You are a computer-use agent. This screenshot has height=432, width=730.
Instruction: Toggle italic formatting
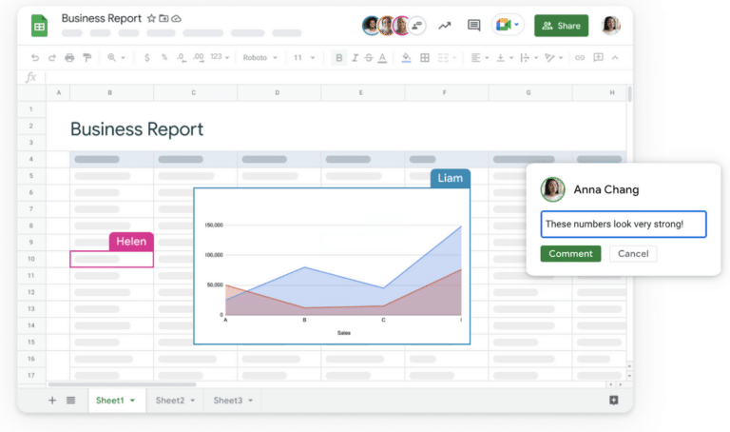coord(355,58)
